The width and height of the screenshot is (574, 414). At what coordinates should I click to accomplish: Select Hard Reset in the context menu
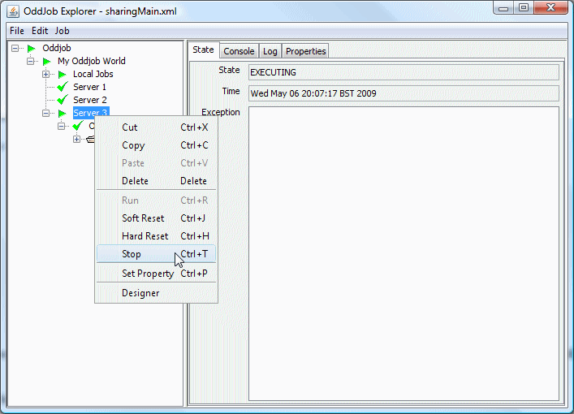coord(145,236)
